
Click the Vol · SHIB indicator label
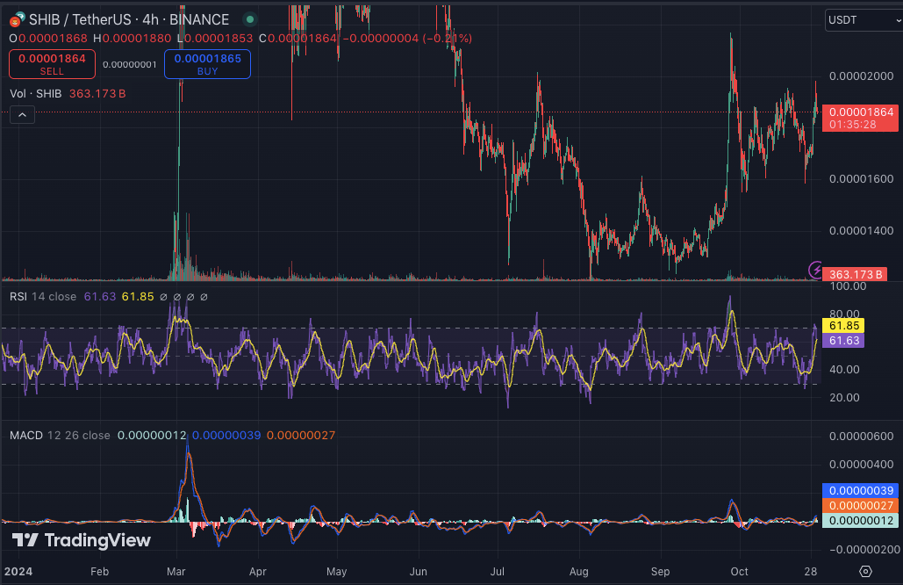click(x=36, y=93)
